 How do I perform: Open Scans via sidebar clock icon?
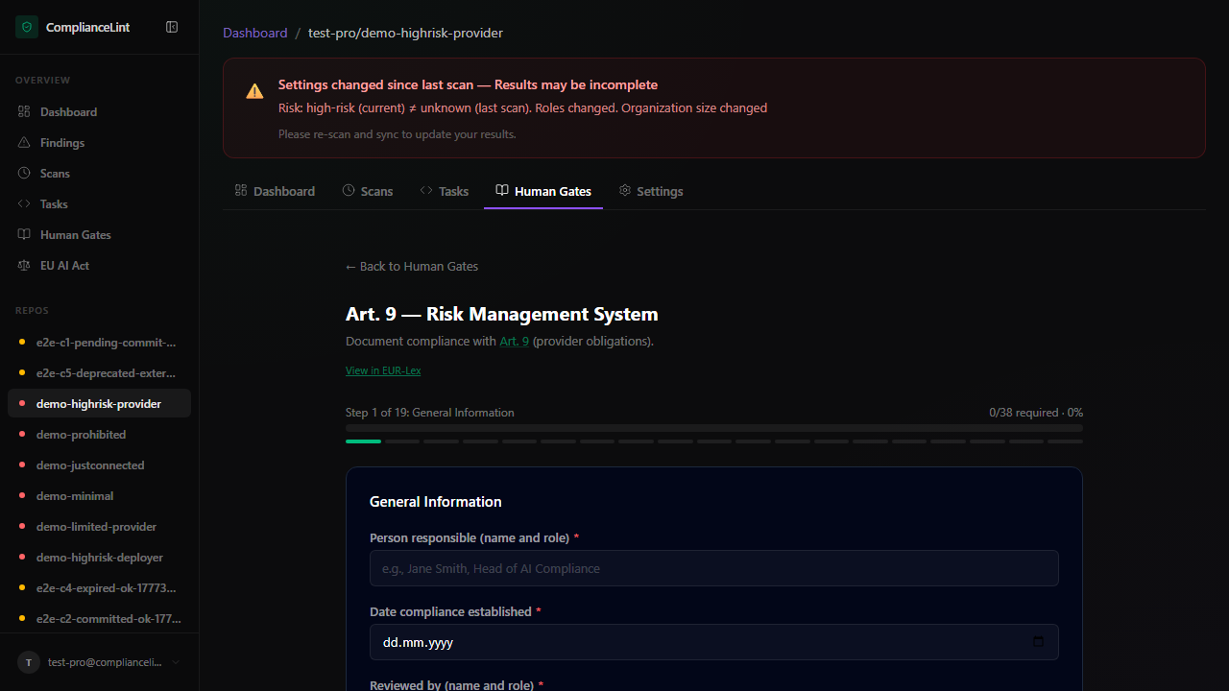tap(24, 174)
